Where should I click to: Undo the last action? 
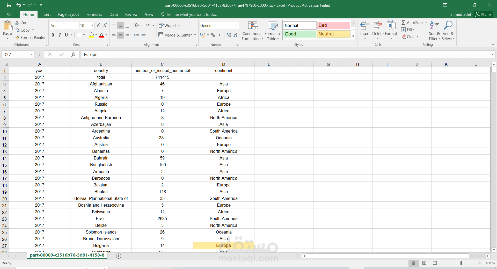pos(19,5)
